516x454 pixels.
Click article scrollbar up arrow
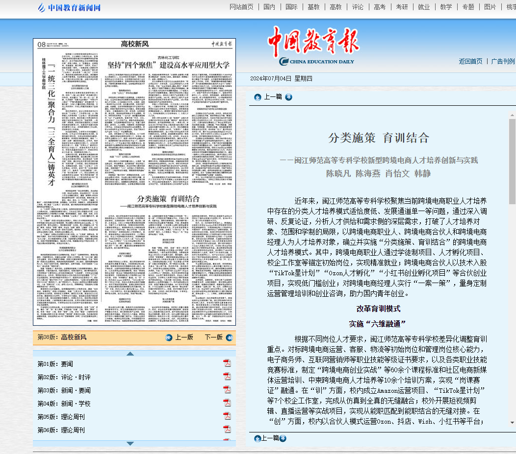click(512, 115)
